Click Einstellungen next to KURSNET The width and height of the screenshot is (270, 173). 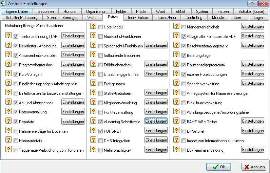coord(156,131)
